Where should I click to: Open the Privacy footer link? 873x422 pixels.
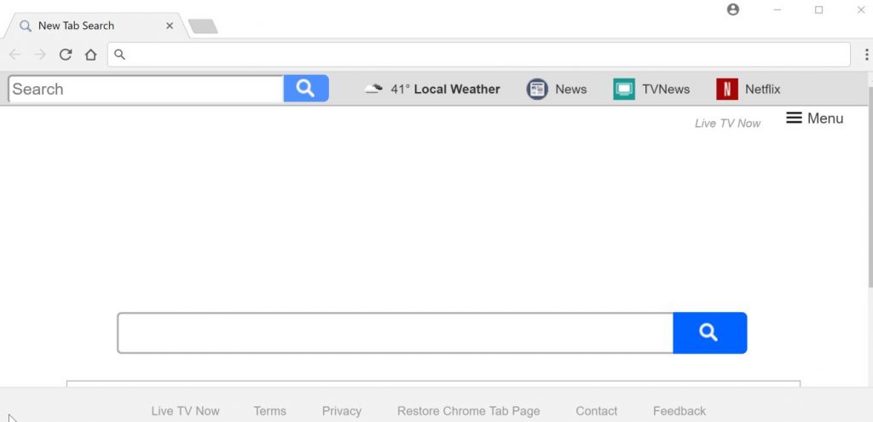coord(341,411)
